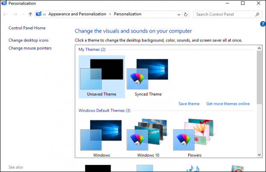Screen dimensions: 266x172
Task: Click the Personalization icon in address bar
Action: coord(38,14)
